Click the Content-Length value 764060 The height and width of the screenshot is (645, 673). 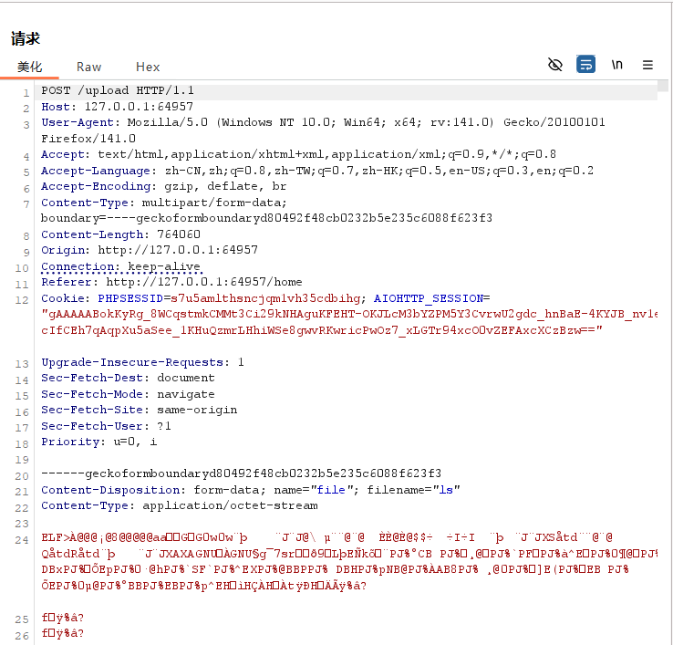coord(179,234)
